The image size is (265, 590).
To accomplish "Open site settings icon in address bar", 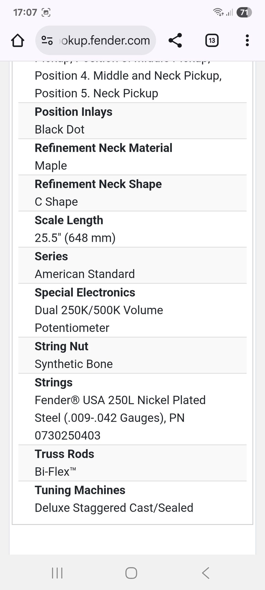I will pyautogui.click(x=47, y=41).
